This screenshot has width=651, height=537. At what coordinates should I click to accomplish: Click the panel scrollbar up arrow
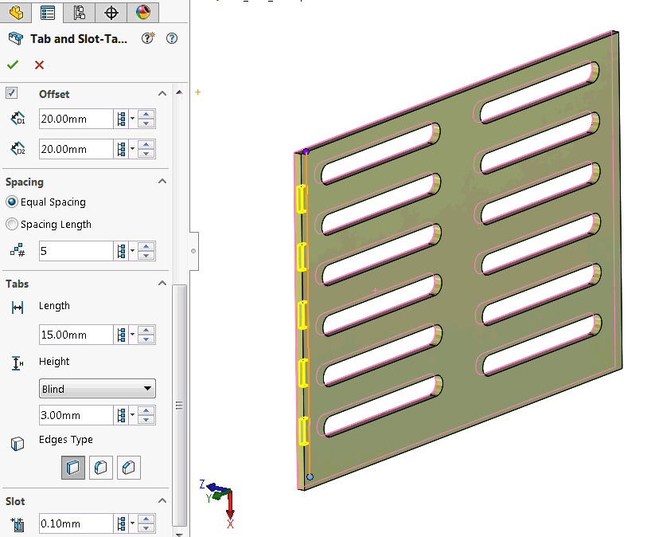[x=179, y=92]
